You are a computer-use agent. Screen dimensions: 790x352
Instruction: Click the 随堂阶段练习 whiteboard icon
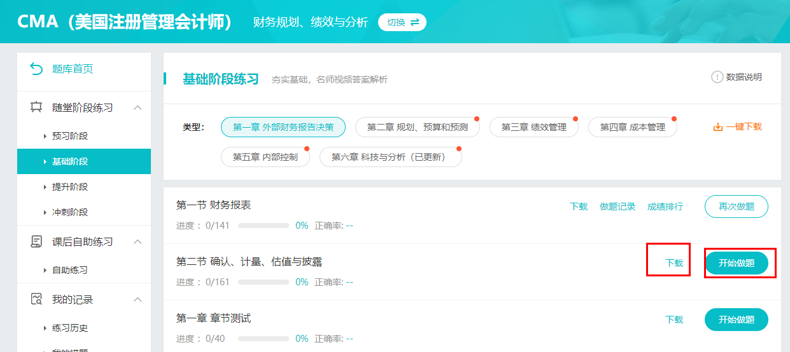tap(37, 107)
